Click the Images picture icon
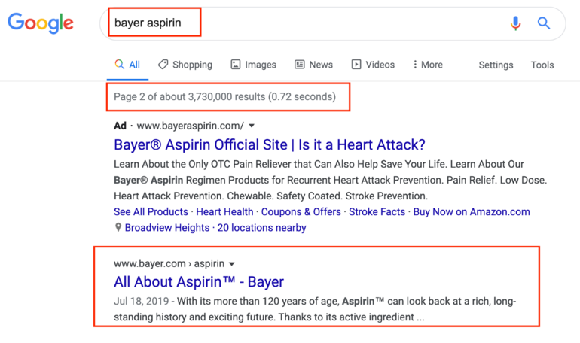 tap(236, 65)
